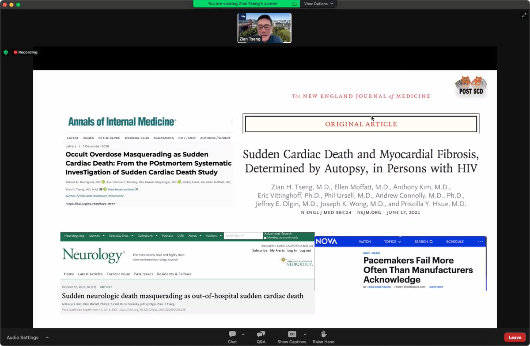This screenshot has width=530, height=346.
Task: Open Residents & Fellows on Neurology menu
Action: click(174, 274)
